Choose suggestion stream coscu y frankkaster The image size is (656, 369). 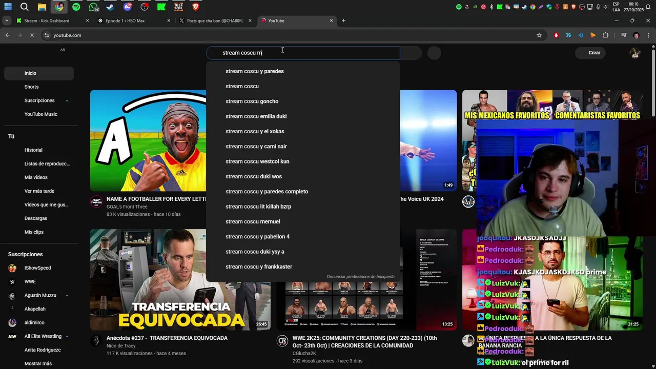(303, 266)
